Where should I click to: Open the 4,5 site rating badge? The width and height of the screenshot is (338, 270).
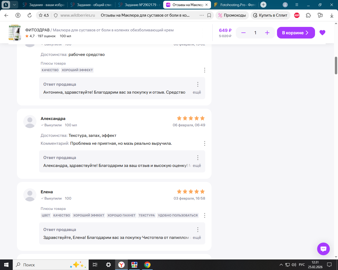click(44, 15)
